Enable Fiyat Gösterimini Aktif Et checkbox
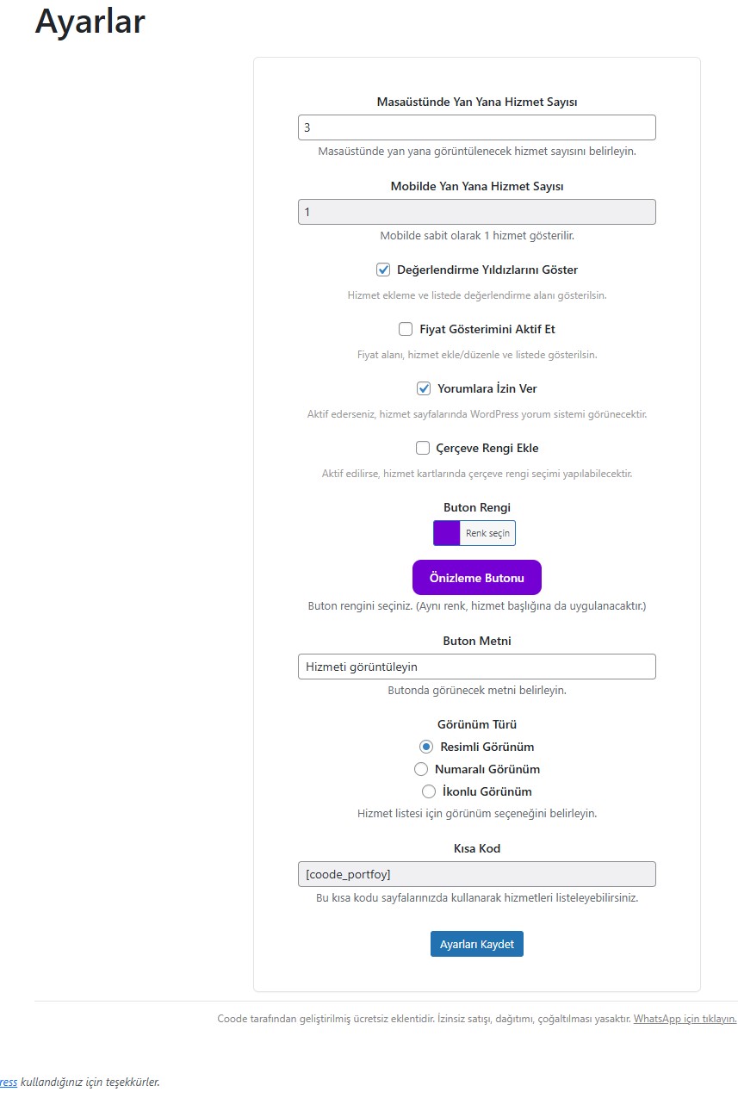Screen dimensions: 738x1098 [406, 329]
